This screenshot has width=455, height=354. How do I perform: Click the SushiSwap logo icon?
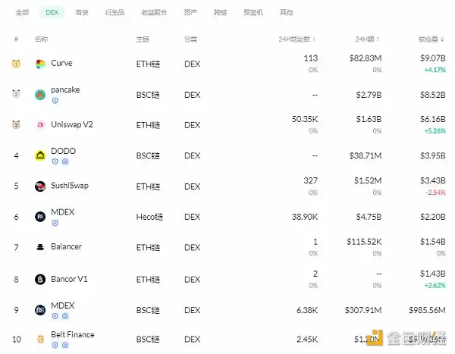(40, 186)
